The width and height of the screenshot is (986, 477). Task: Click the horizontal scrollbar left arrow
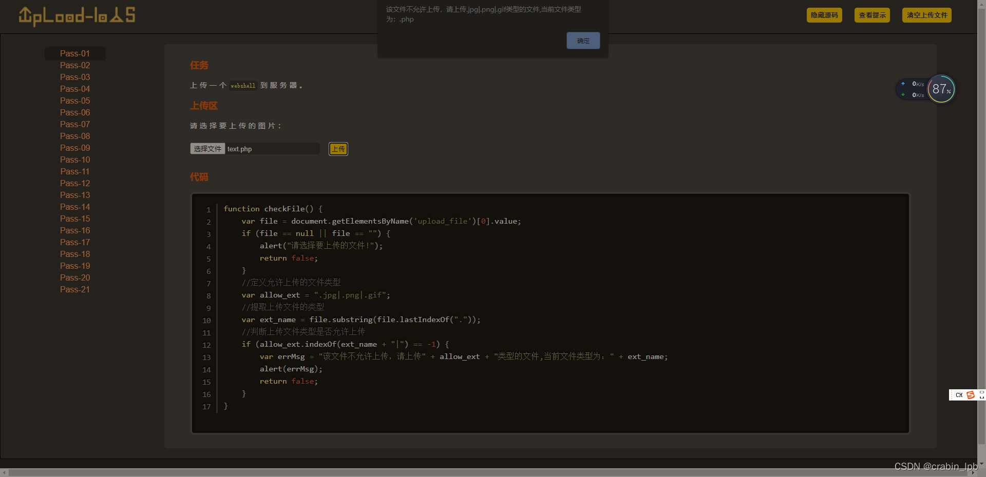point(5,472)
